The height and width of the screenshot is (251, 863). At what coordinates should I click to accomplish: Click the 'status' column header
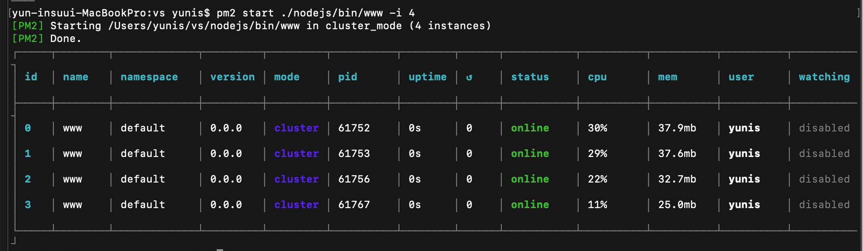(530, 77)
